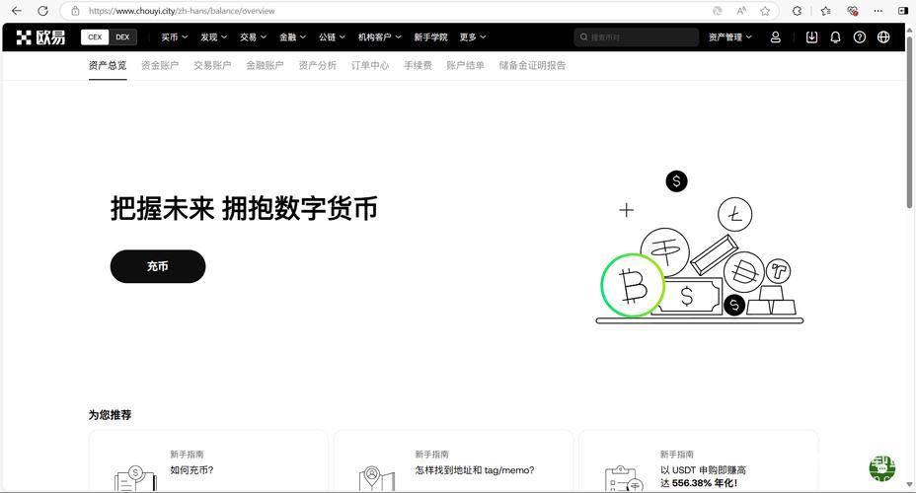
Task: Open the green chat support icon
Action: 881,467
